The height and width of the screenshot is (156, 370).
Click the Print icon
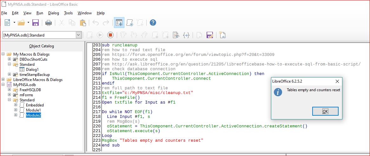[49, 23]
